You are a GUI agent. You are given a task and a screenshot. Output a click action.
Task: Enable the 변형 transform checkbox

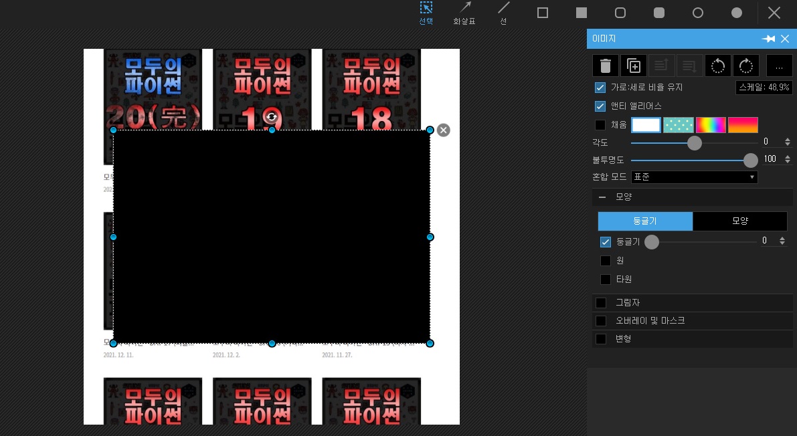pyautogui.click(x=601, y=339)
